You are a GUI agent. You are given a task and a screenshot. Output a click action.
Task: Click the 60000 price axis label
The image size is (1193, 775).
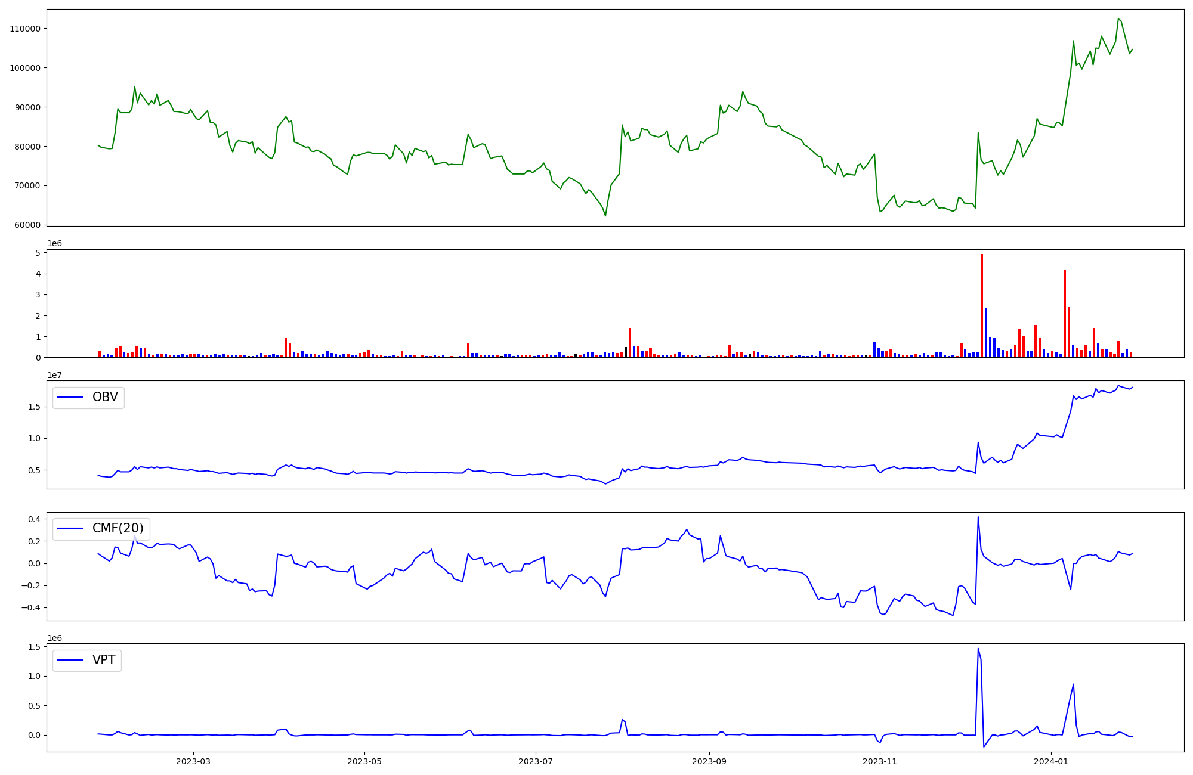click(27, 225)
